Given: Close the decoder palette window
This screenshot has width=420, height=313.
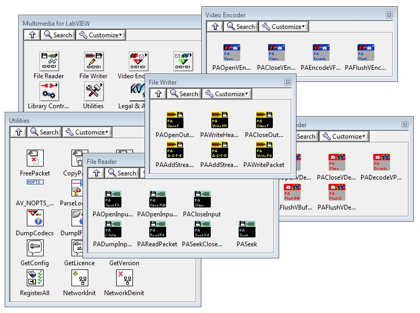Looking at the screenshot, I should click(x=405, y=124).
